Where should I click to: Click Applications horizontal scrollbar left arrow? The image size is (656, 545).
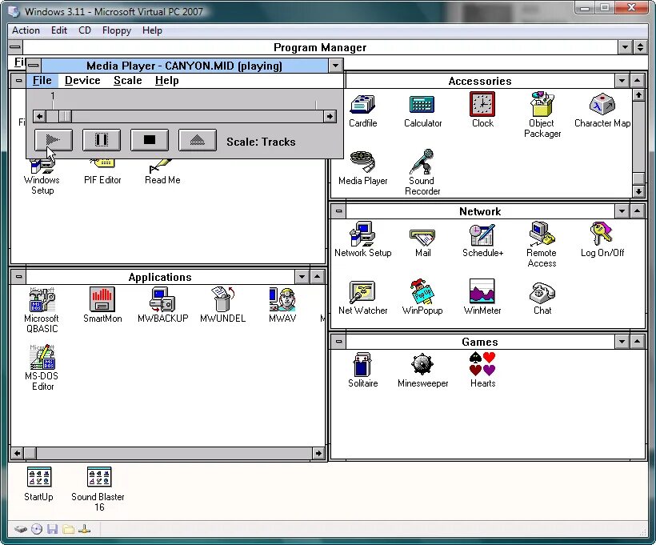point(17,453)
